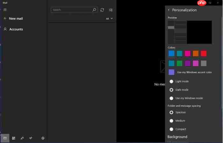Switch to Mail via bottom bar icon
This screenshot has width=223, height=143.
(x=5, y=138)
